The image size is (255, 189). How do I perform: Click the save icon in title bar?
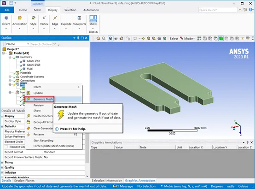coord(11,3)
